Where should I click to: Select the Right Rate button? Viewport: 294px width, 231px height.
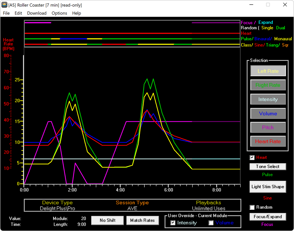coord(268,85)
